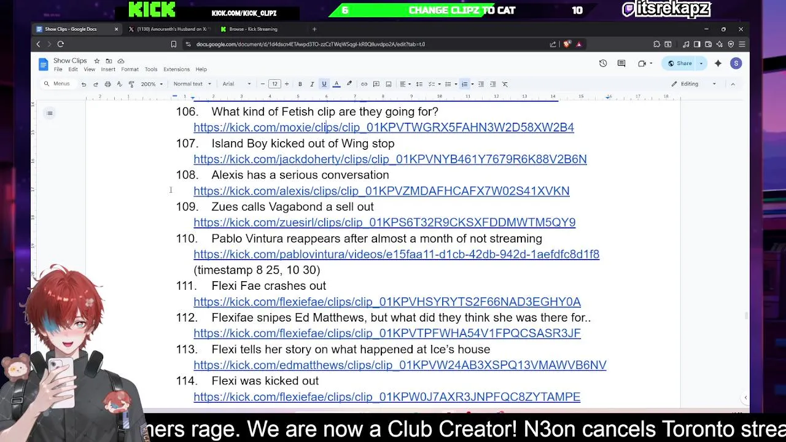Open browser extensions puzzle icon
786x442 pixels.
(x=656, y=44)
